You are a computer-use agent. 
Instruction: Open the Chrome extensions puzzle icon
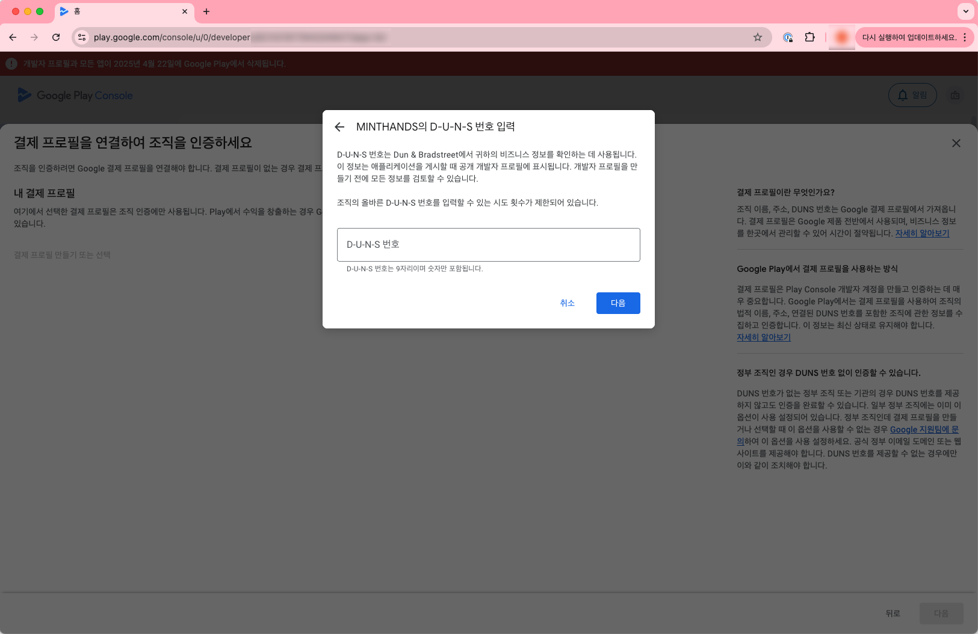[809, 37]
